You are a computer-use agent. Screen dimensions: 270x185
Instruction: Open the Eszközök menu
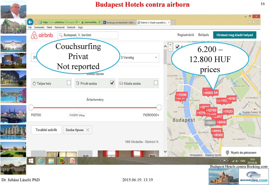71,27
